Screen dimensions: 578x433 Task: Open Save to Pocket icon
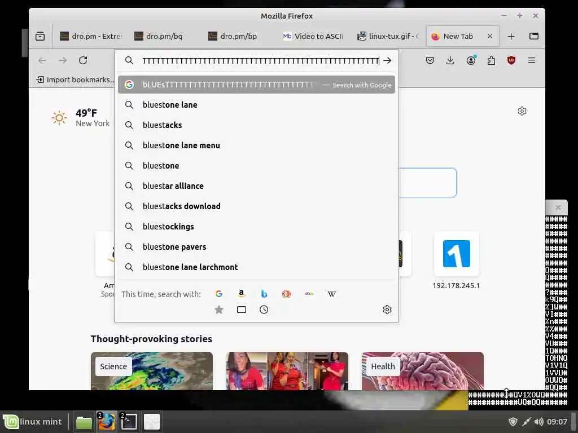click(x=430, y=60)
